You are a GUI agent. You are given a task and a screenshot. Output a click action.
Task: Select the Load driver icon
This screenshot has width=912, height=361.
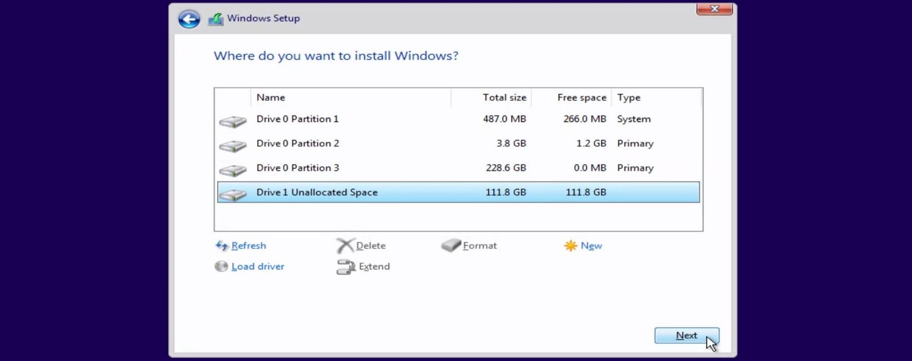click(221, 266)
